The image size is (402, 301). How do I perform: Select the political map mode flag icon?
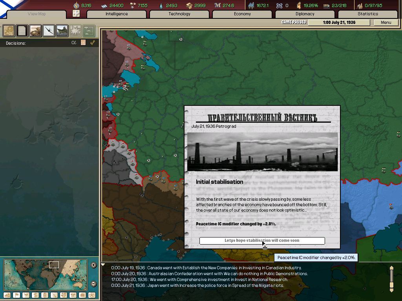tap(16, 295)
